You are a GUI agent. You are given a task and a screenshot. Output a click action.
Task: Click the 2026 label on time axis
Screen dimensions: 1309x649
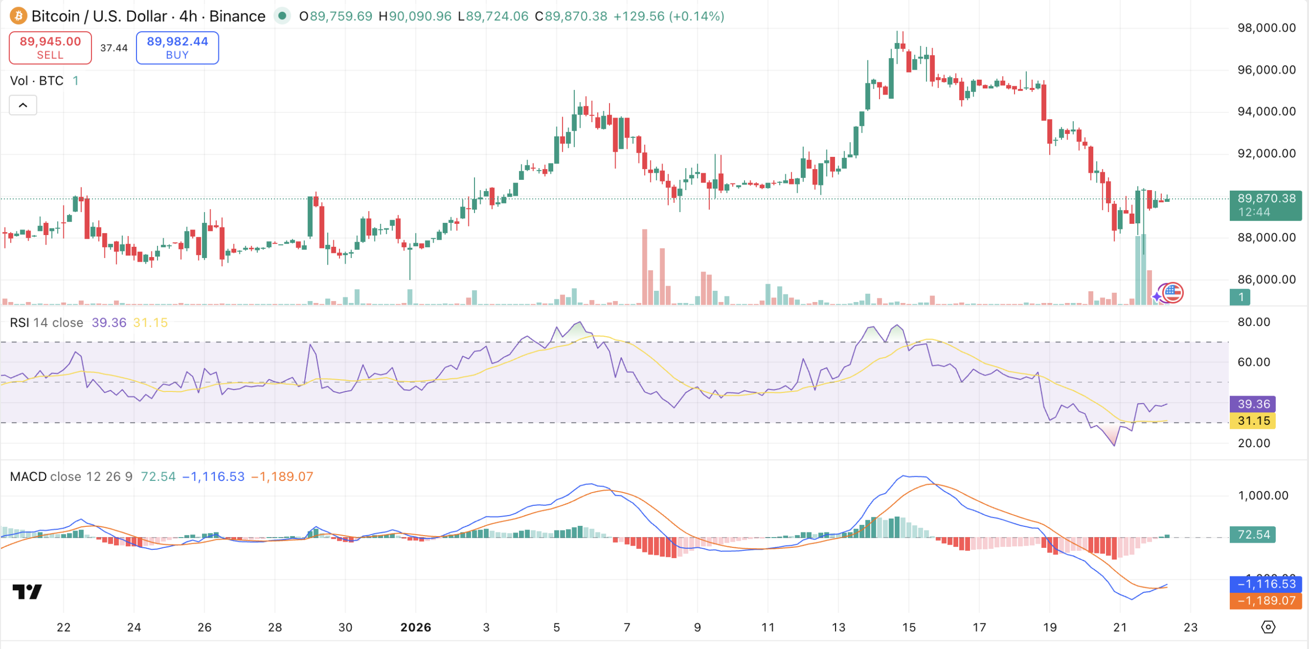416,627
